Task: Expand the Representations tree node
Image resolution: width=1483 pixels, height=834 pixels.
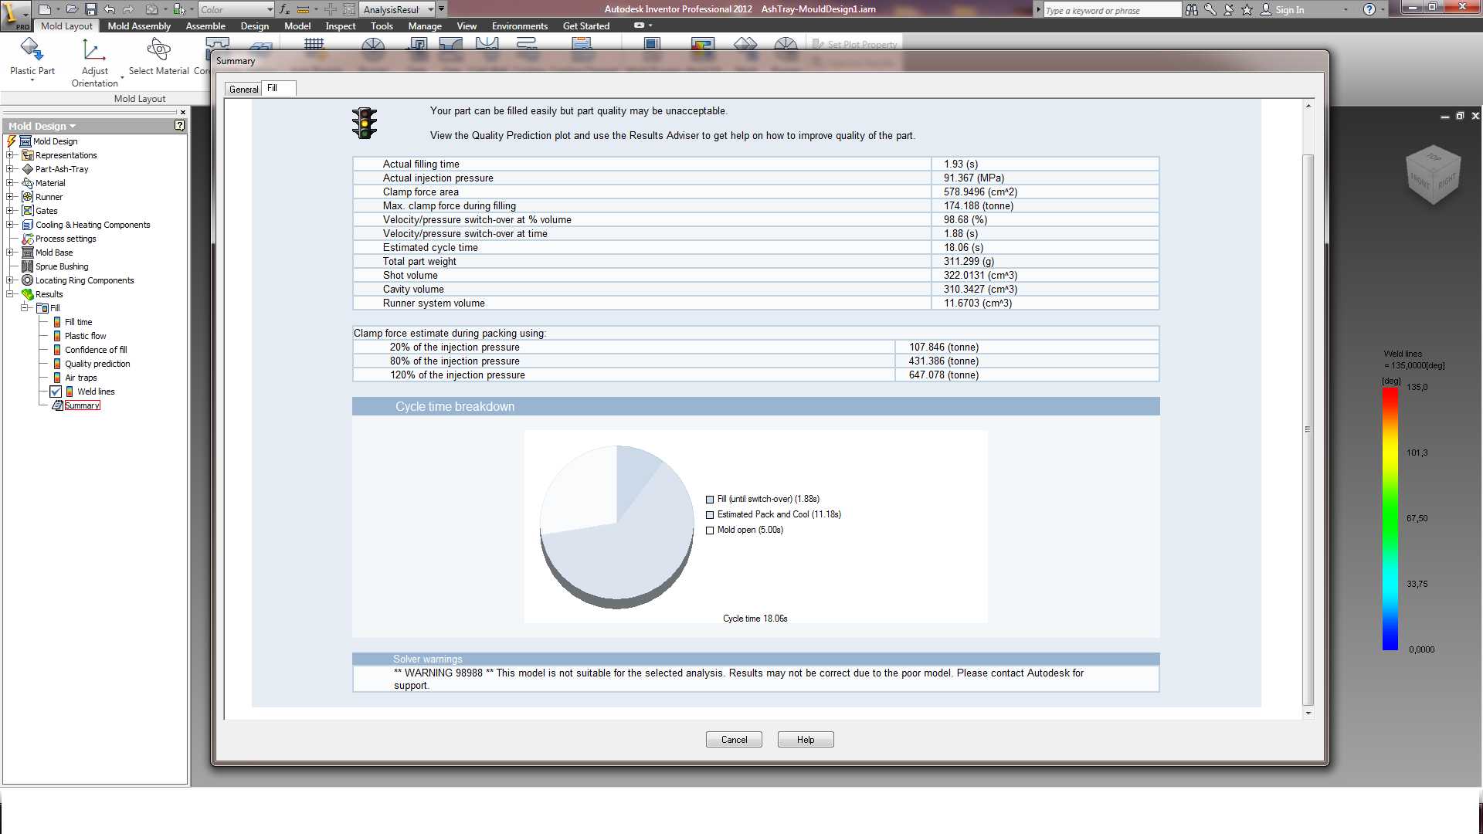Action: (10, 155)
